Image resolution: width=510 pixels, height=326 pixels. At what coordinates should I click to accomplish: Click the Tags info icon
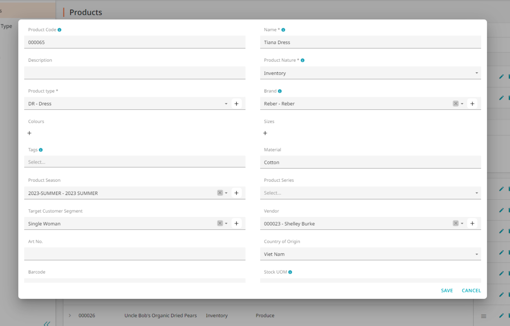tap(41, 150)
